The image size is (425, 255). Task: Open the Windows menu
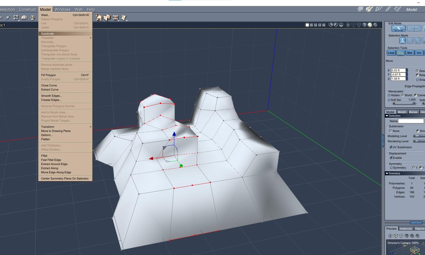pos(63,10)
